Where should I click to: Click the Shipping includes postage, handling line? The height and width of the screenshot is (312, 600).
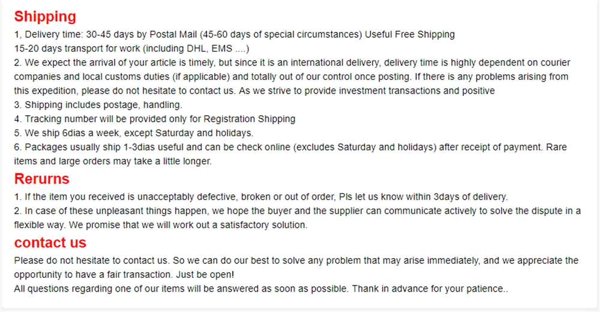click(x=98, y=105)
